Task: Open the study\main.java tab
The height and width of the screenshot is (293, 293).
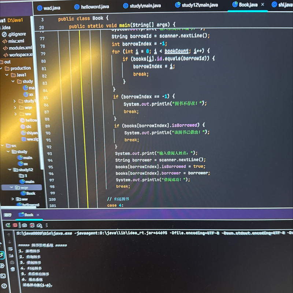Action: [x=142, y=6]
